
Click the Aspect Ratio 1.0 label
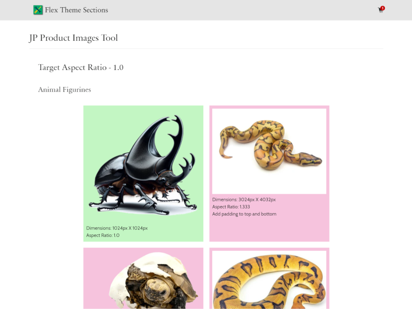102,235
